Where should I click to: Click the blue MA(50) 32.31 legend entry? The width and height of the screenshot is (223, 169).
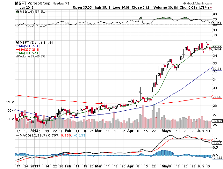[27, 46]
